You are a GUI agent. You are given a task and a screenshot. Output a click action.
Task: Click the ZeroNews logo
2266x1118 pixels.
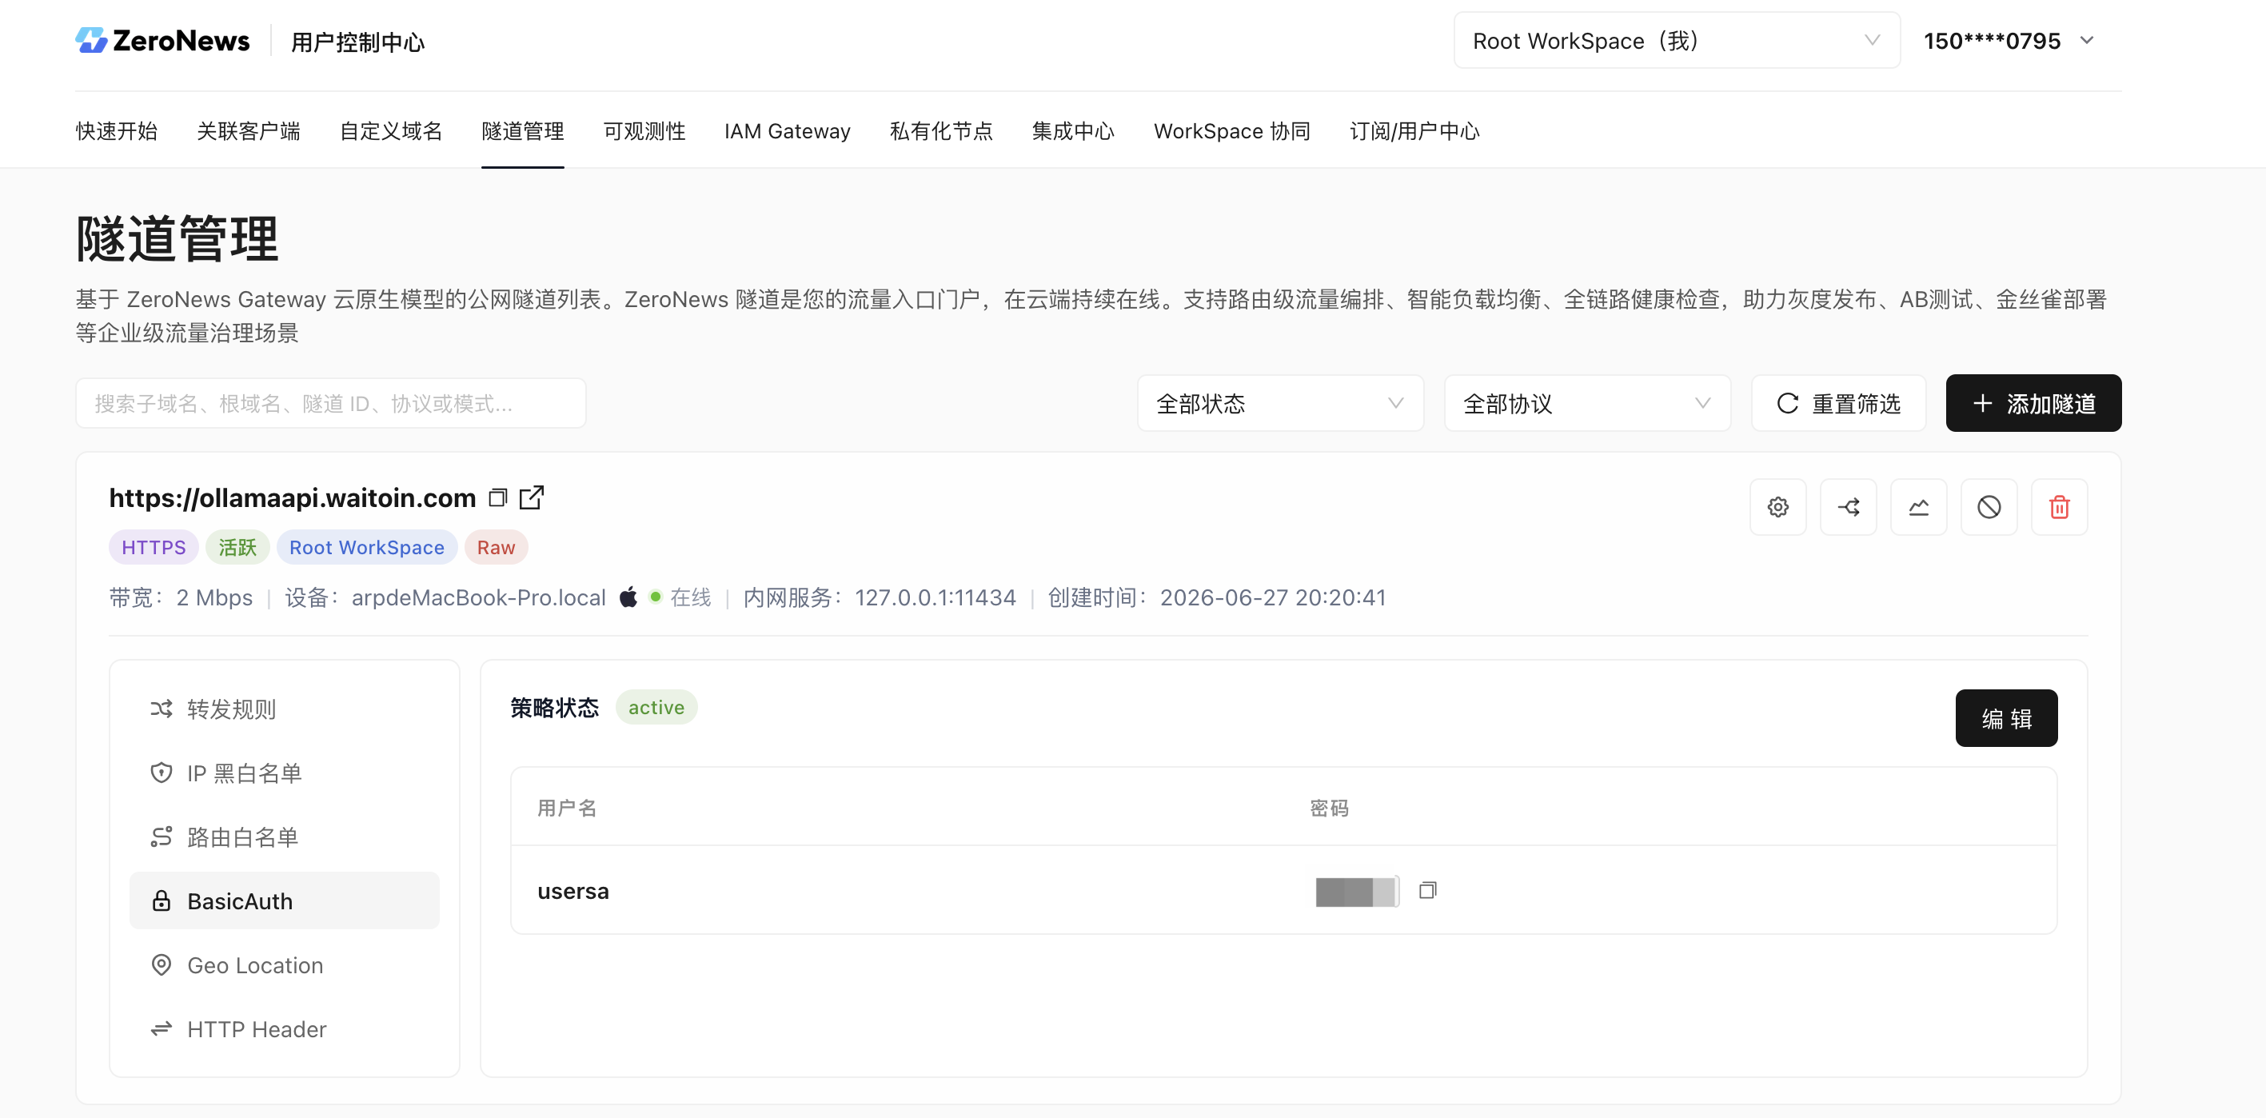pos(163,41)
